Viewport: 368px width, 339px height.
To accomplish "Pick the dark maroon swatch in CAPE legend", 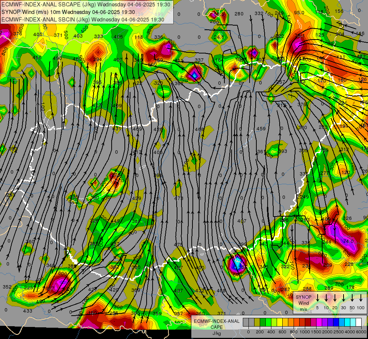I will coord(308,322).
